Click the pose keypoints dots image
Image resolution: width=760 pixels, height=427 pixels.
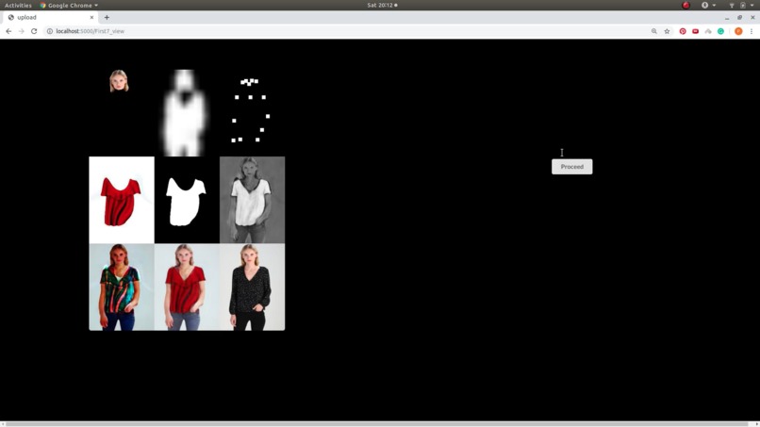[250, 110]
